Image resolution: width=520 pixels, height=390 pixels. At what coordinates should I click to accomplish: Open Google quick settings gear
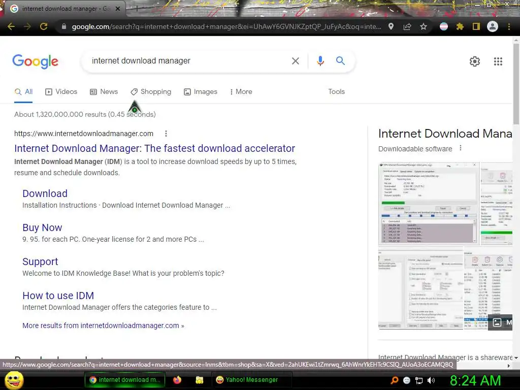click(x=475, y=61)
